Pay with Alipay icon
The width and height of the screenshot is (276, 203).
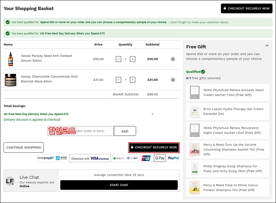pos(61,158)
